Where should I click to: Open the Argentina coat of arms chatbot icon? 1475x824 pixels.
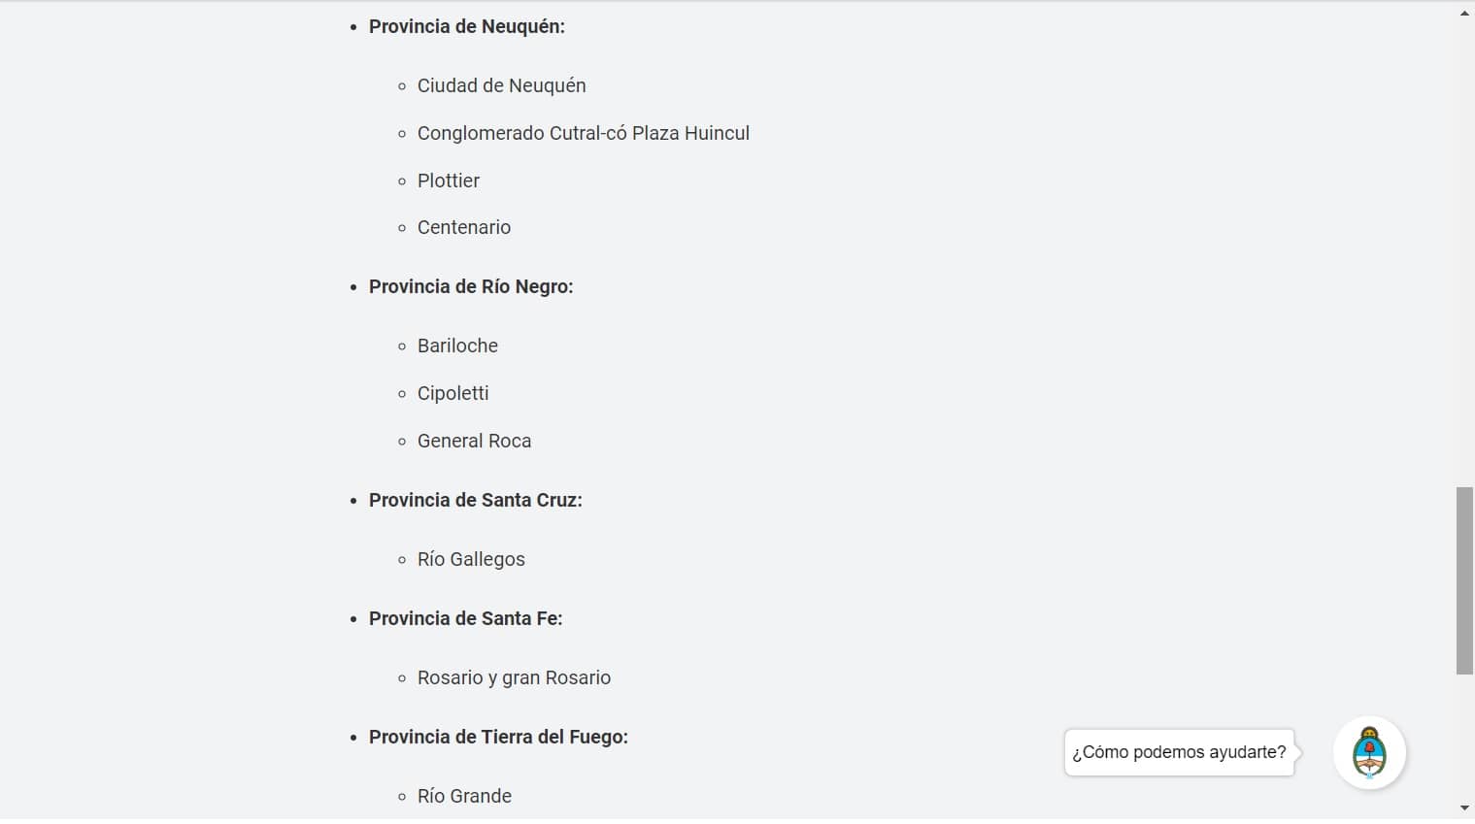coord(1369,753)
